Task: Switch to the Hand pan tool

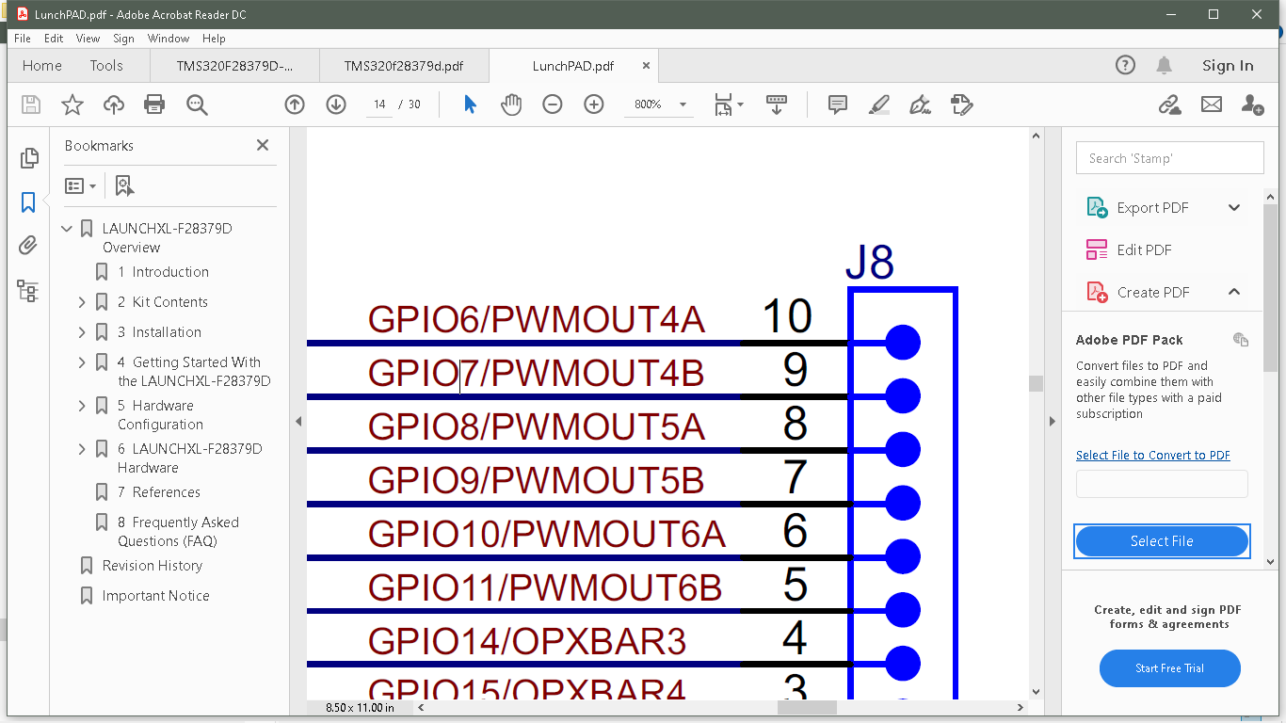Action: 511,104
